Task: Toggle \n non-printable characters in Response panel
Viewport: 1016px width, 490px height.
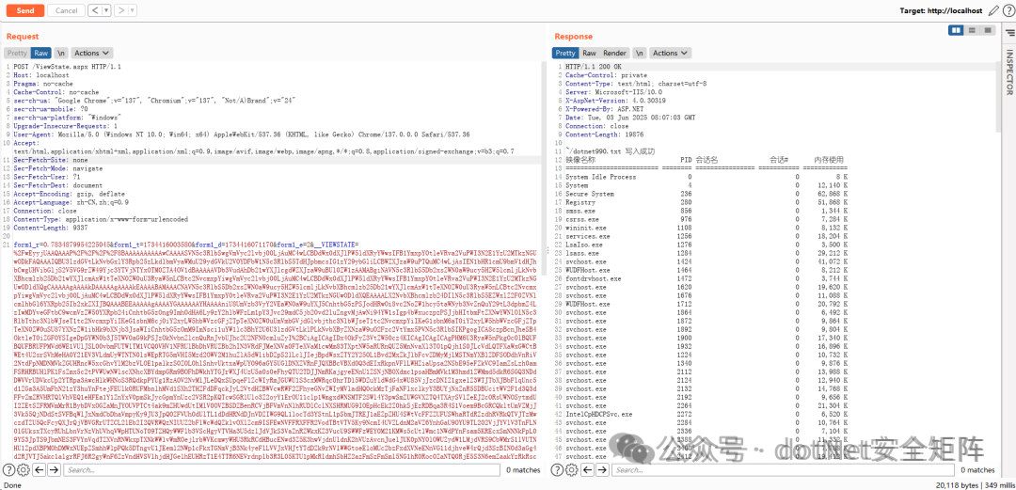Action: pos(640,54)
